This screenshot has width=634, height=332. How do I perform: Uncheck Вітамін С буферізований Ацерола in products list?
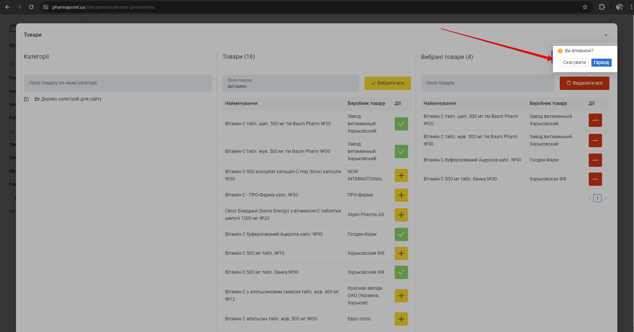coord(401,234)
